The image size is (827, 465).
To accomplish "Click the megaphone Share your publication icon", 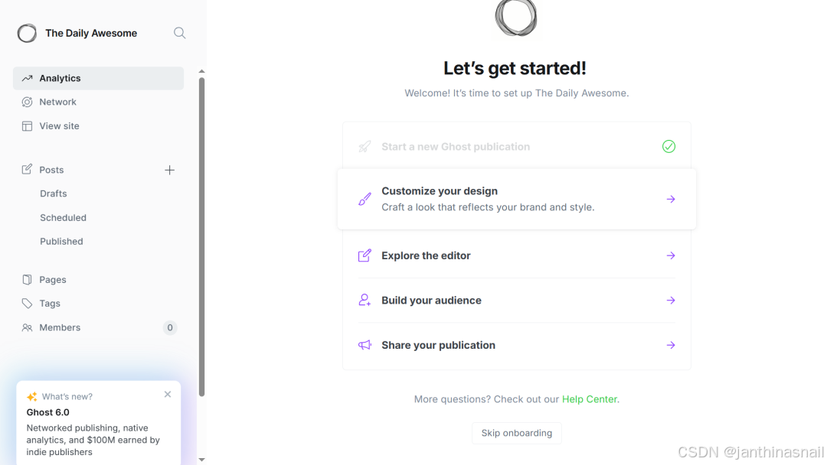I will [x=364, y=345].
